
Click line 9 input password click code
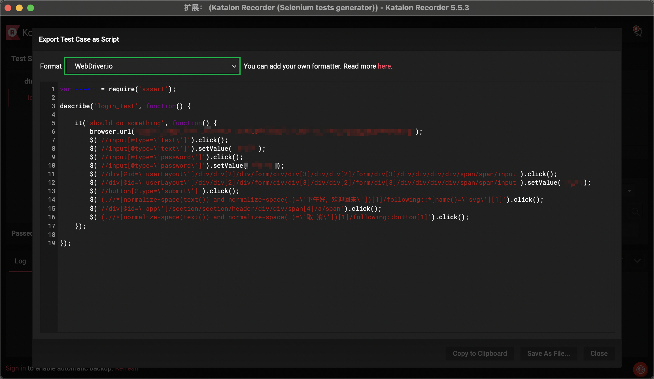pyautogui.click(x=166, y=157)
